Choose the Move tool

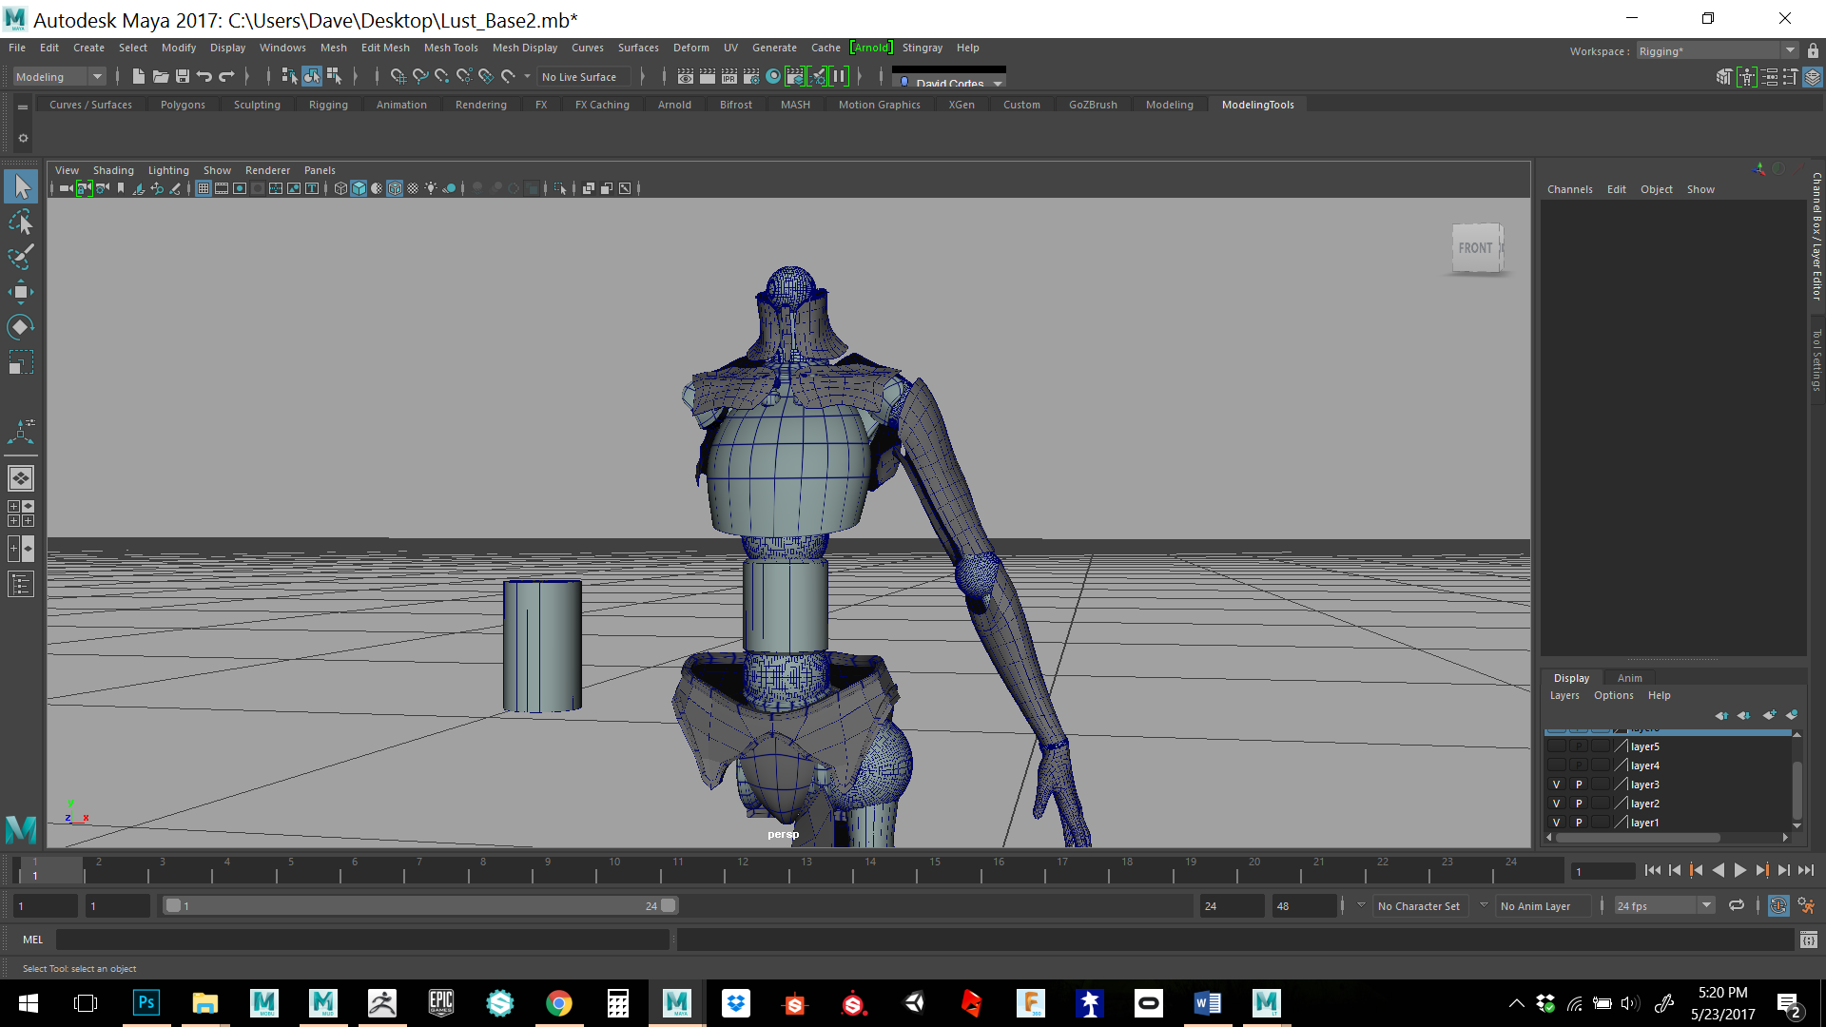21,292
